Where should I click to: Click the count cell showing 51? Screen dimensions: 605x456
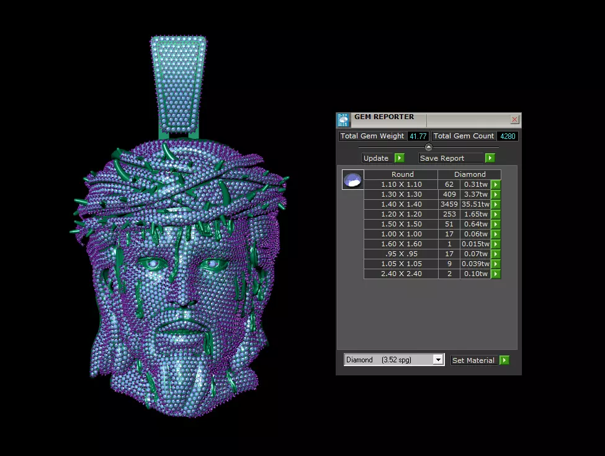(x=449, y=224)
